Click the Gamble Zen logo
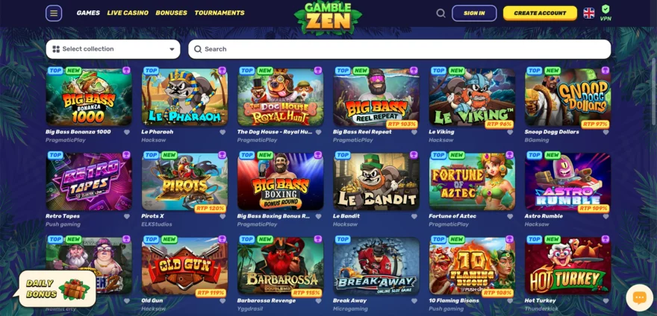This screenshot has height=316, width=657. coord(328,16)
